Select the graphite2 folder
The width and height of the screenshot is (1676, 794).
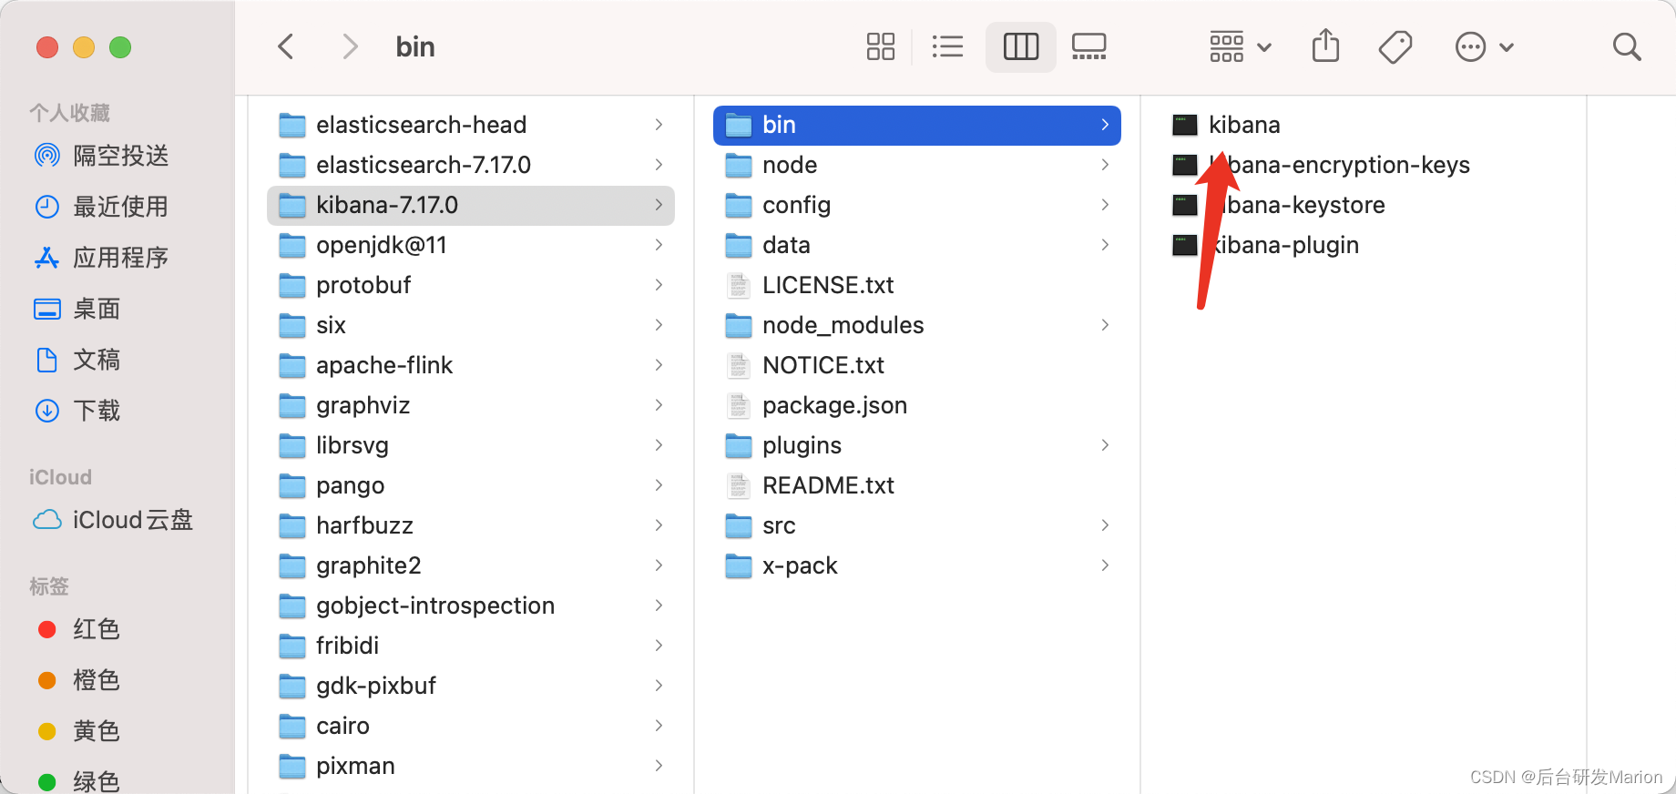pos(471,565)
